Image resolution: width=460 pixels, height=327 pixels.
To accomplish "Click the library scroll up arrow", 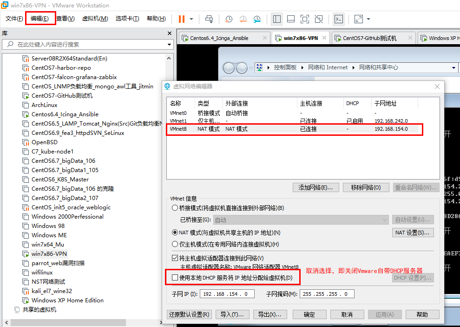I will coord(169,59).
